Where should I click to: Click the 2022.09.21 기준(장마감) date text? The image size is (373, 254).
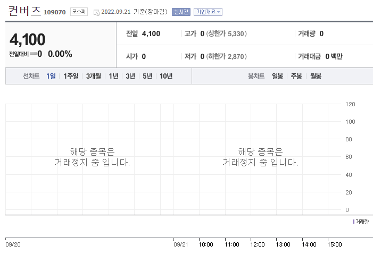(135, 12)
